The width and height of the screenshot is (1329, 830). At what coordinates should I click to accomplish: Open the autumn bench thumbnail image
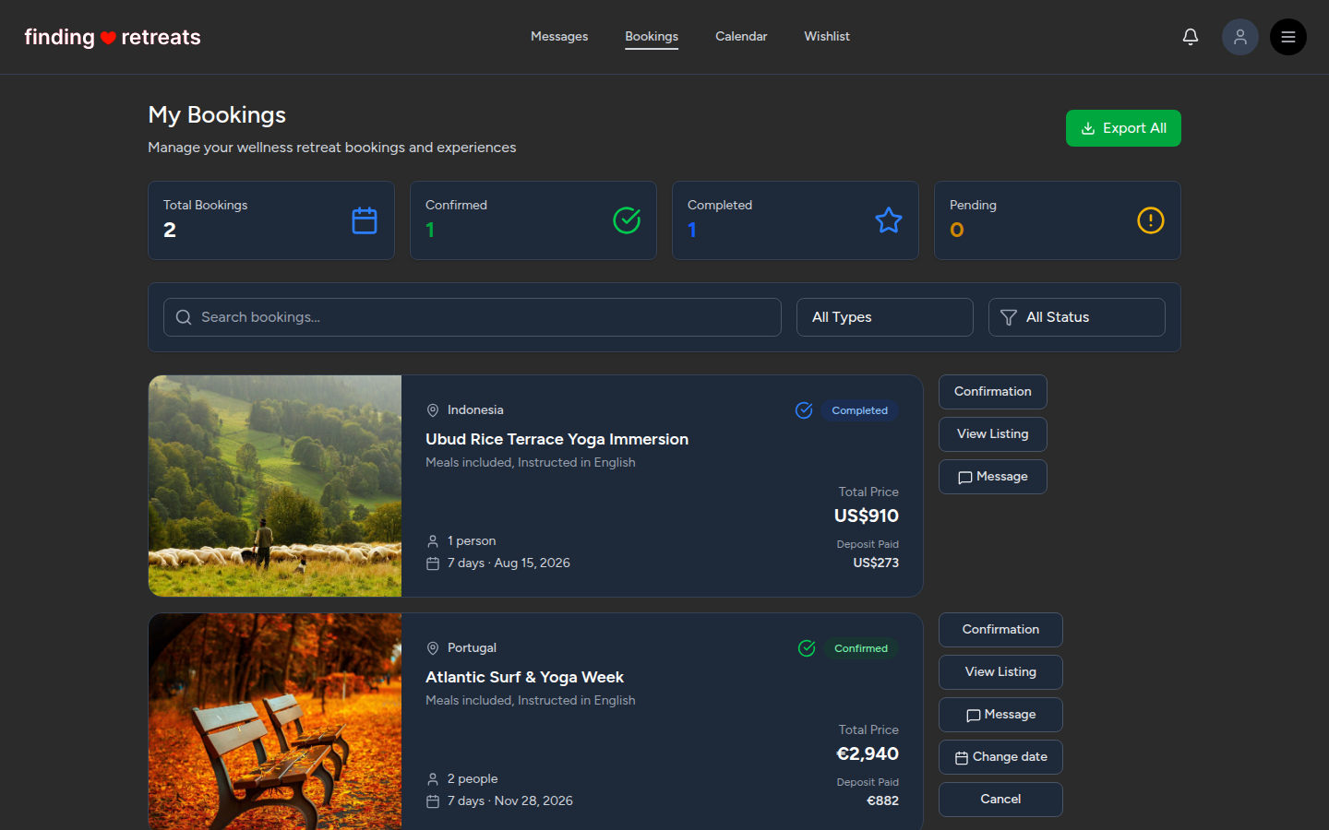click(275, 721)
